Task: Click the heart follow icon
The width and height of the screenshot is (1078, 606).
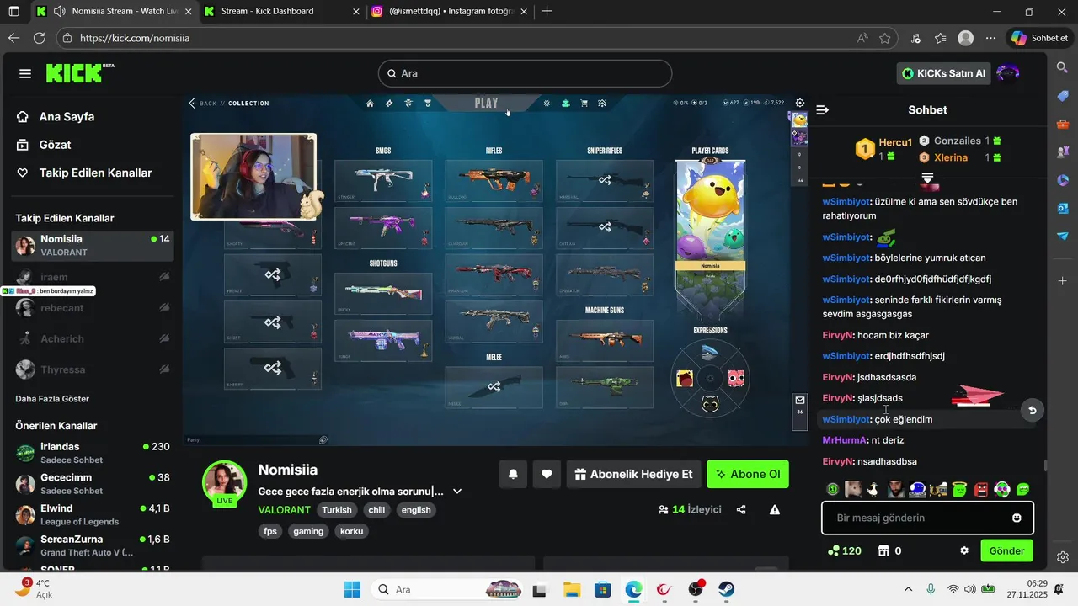Action: pos(547,474)
